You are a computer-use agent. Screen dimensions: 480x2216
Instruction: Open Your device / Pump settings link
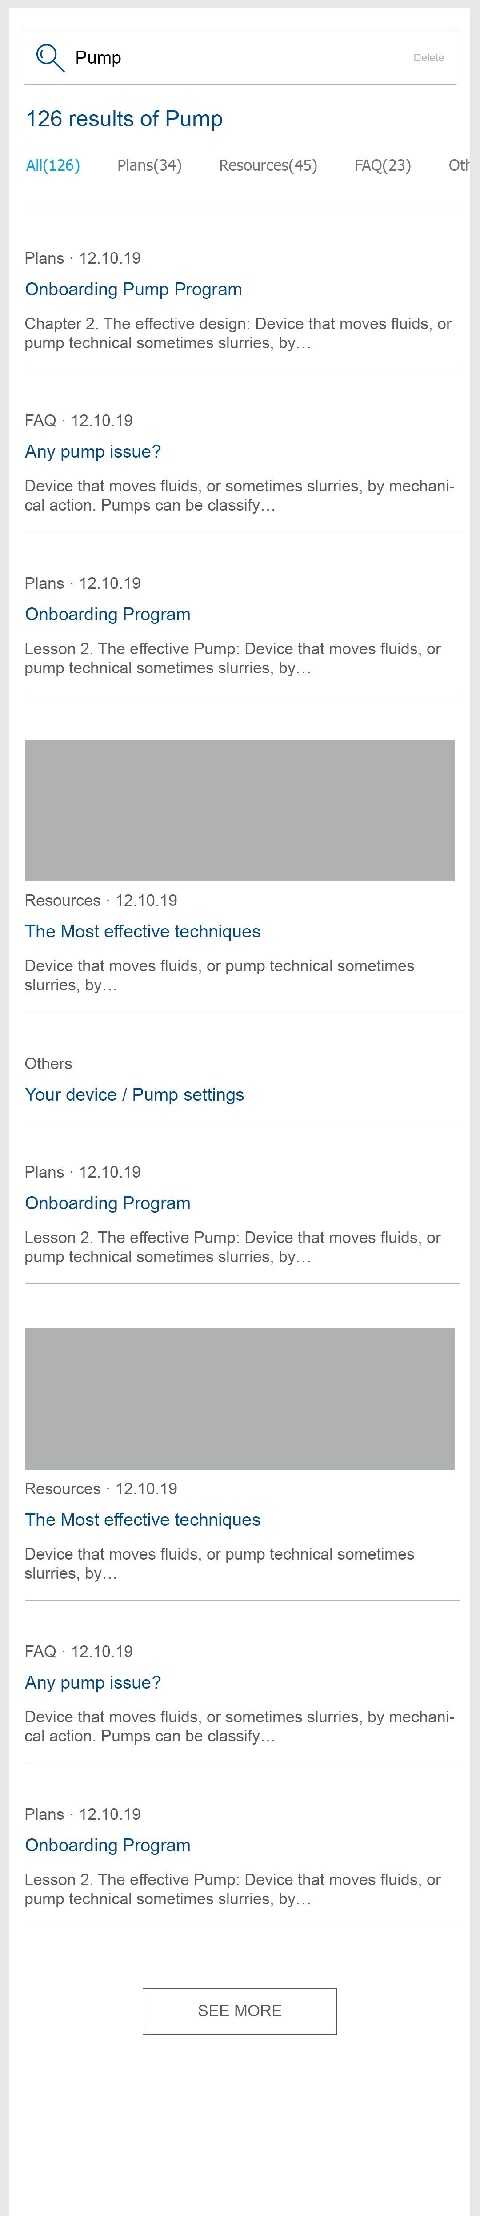tap(134, 1094)
